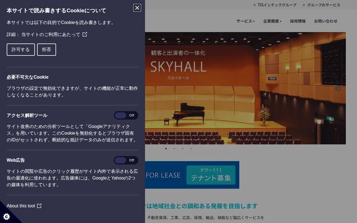This screenshot has height=223, width=357.
Task: Select the second carousel dot
Action: [x=174, y=149]
